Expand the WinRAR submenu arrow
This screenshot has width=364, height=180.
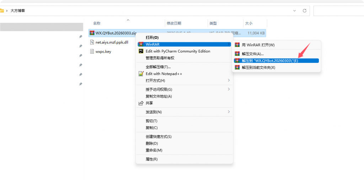click(229, 44)
